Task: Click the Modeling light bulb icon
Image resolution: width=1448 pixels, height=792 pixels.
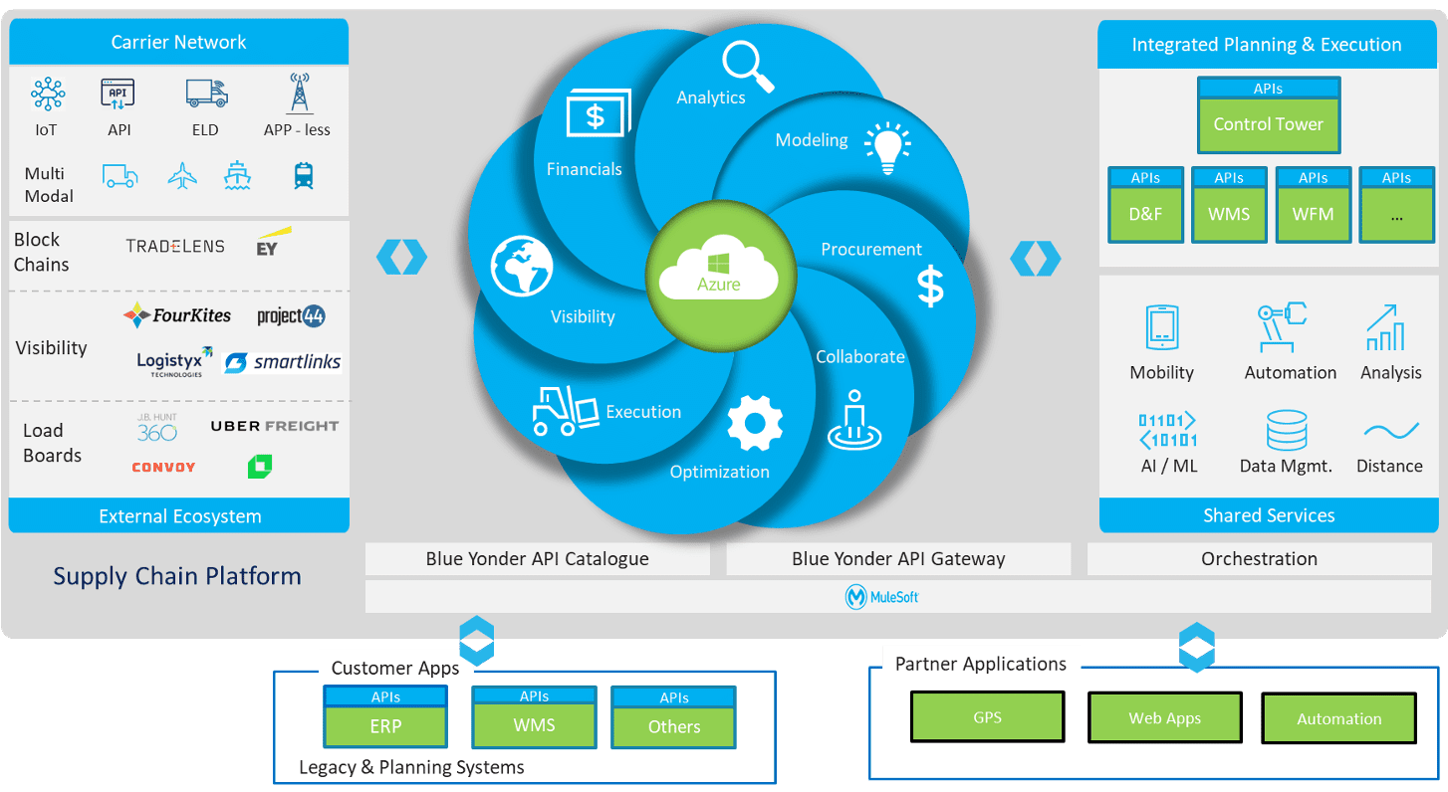Action: click(887, 149)
